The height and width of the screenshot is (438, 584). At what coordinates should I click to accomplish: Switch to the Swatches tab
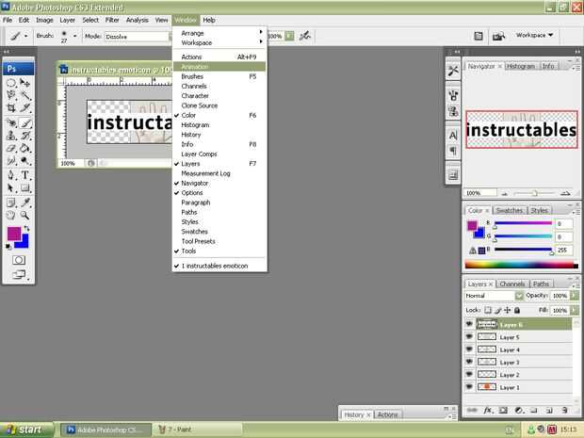click(510, 210)
